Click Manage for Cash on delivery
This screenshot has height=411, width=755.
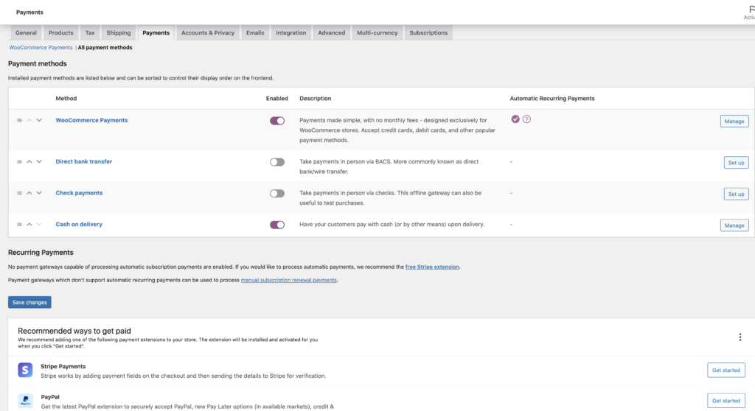click(x=734, y=225)
